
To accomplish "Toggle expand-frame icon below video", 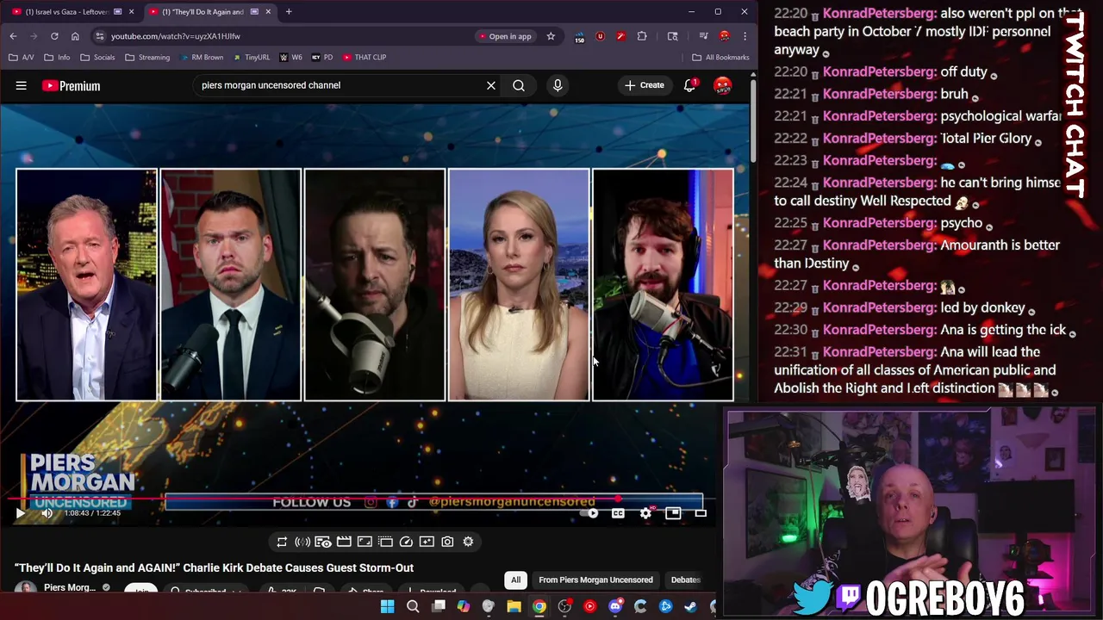I will coord(365,542).
